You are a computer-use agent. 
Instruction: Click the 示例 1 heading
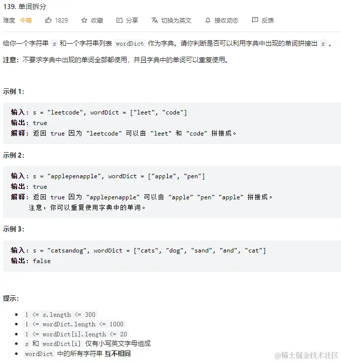pos(14,92)
